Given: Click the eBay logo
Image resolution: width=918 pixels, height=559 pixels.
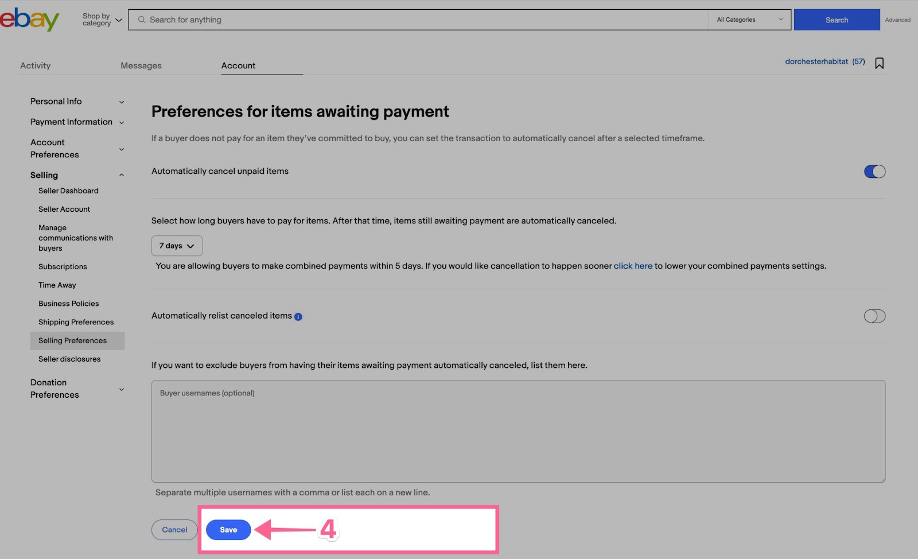Looking at the screenshot, I should click(x=30, y=20).
